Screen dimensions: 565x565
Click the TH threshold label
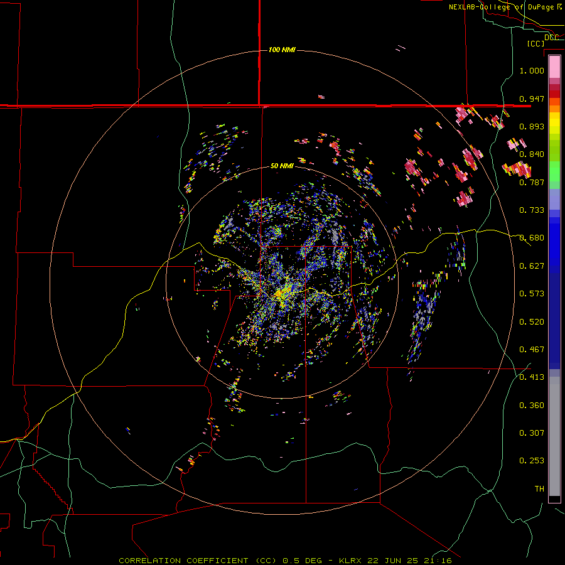point(539,489)
